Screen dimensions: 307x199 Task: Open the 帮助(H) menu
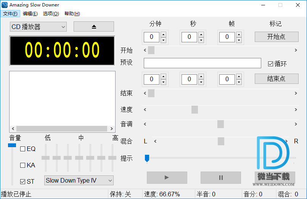[72, 13]
